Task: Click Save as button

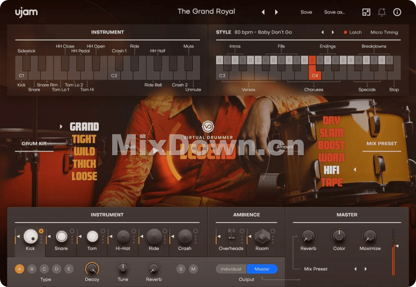Action: 334,12
